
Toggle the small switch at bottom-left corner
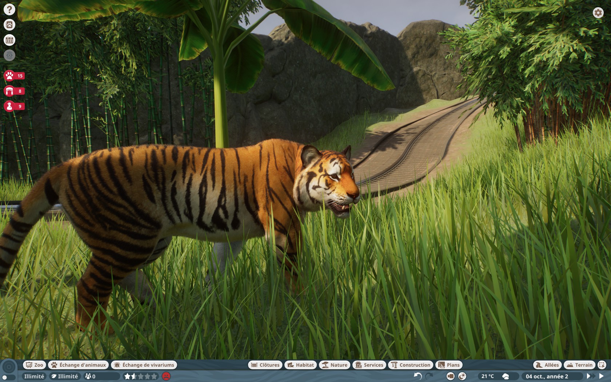(x=9, y=378)
